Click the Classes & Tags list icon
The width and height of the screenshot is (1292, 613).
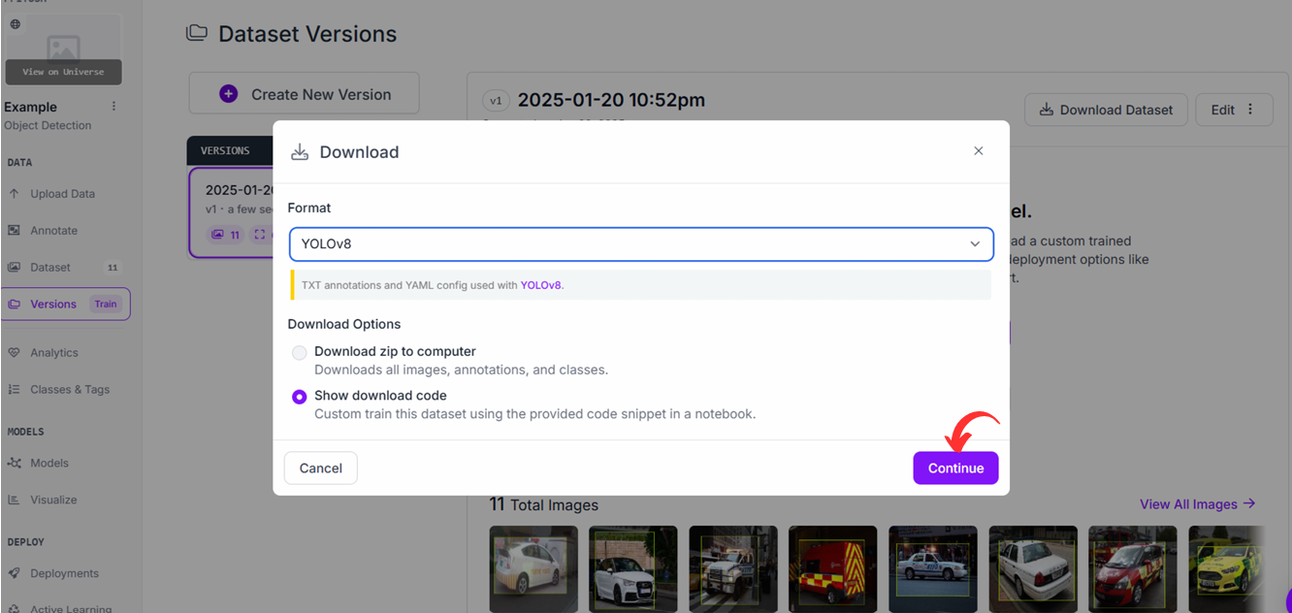[14, 390]
